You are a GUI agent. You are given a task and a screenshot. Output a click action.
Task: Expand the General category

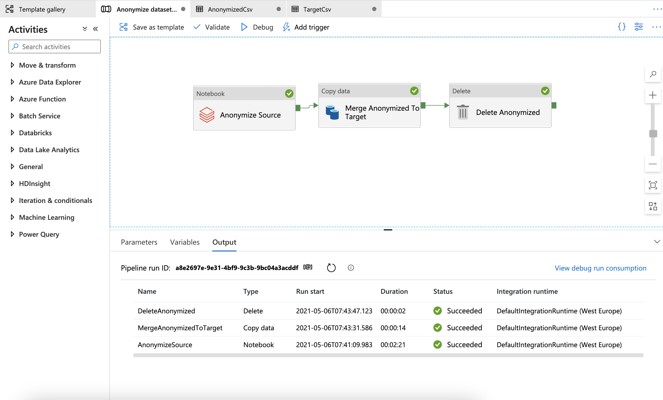[x=12, y=166]
